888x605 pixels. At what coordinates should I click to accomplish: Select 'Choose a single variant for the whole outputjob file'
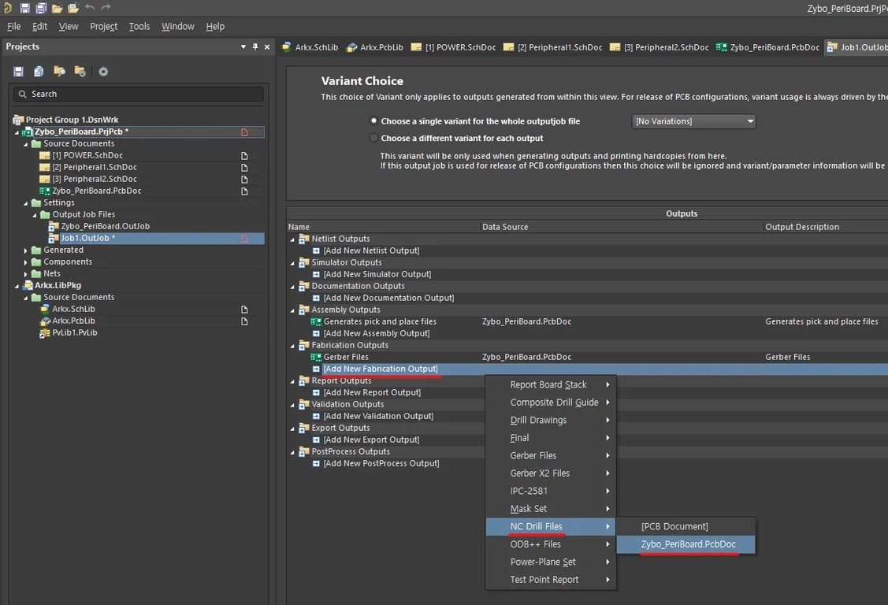coord(373,121)
